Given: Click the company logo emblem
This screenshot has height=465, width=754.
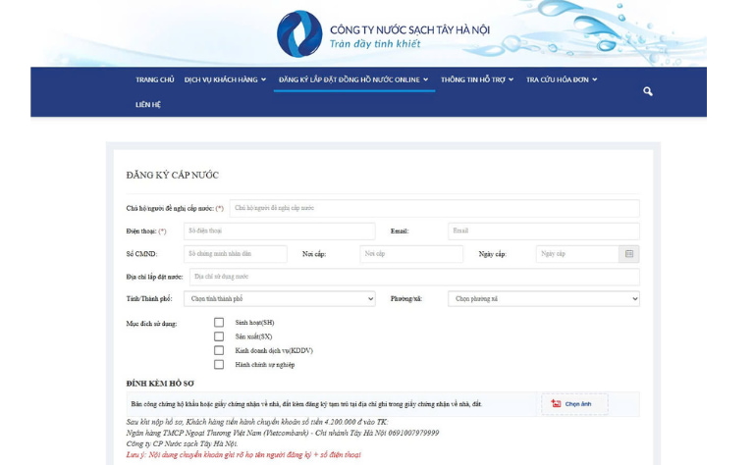Looking at the screenshot, I should [x=299, y=33].
